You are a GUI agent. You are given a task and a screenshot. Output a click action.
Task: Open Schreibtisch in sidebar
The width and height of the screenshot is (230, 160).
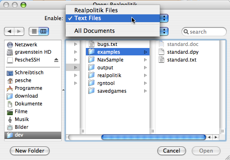pyautogui.click(x=32, y=73)
